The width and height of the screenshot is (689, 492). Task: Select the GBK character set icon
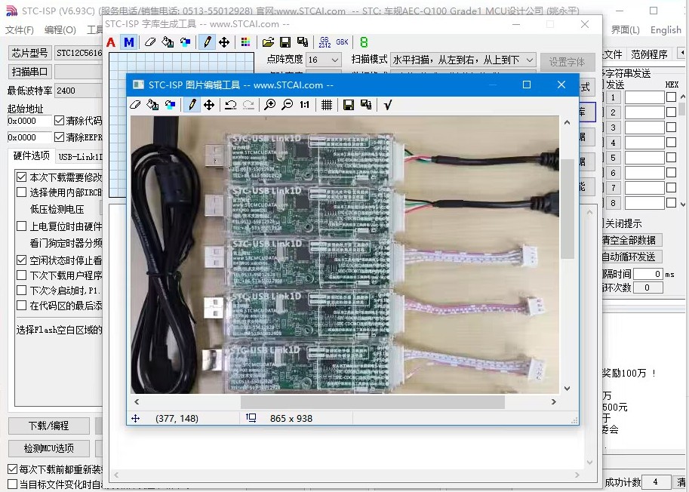point(342,42)
